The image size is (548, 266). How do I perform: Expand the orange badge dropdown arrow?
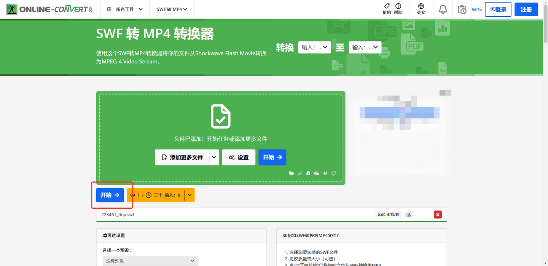coord(190,195)
